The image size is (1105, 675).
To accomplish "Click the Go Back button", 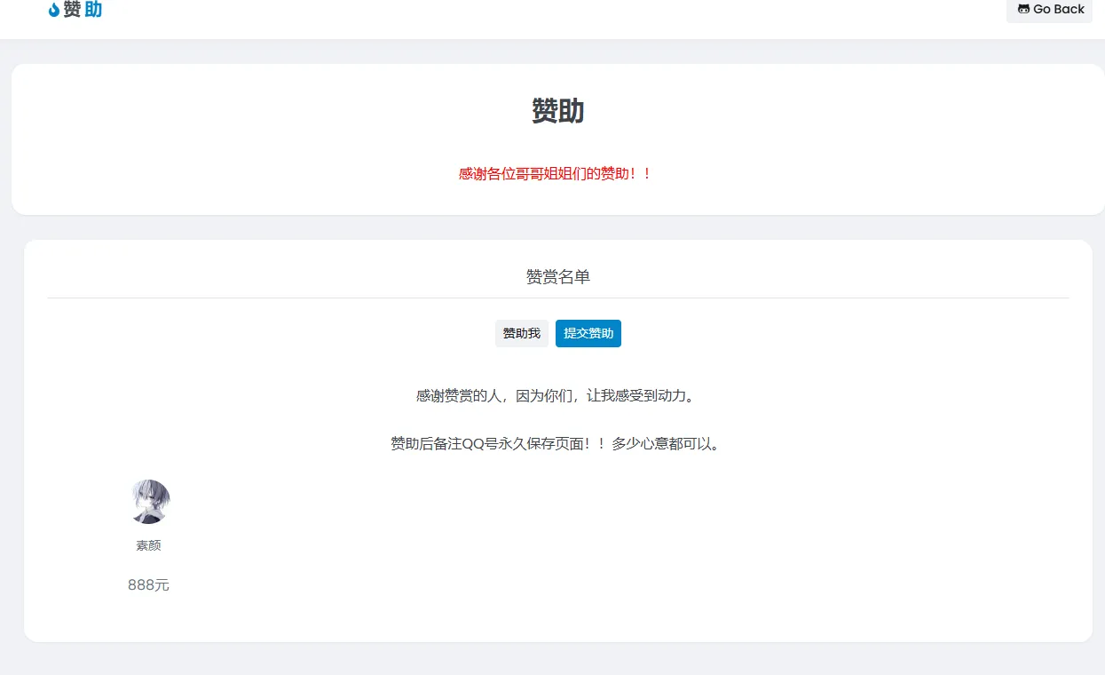I will pyautogui.click(x=1049, y=10).
